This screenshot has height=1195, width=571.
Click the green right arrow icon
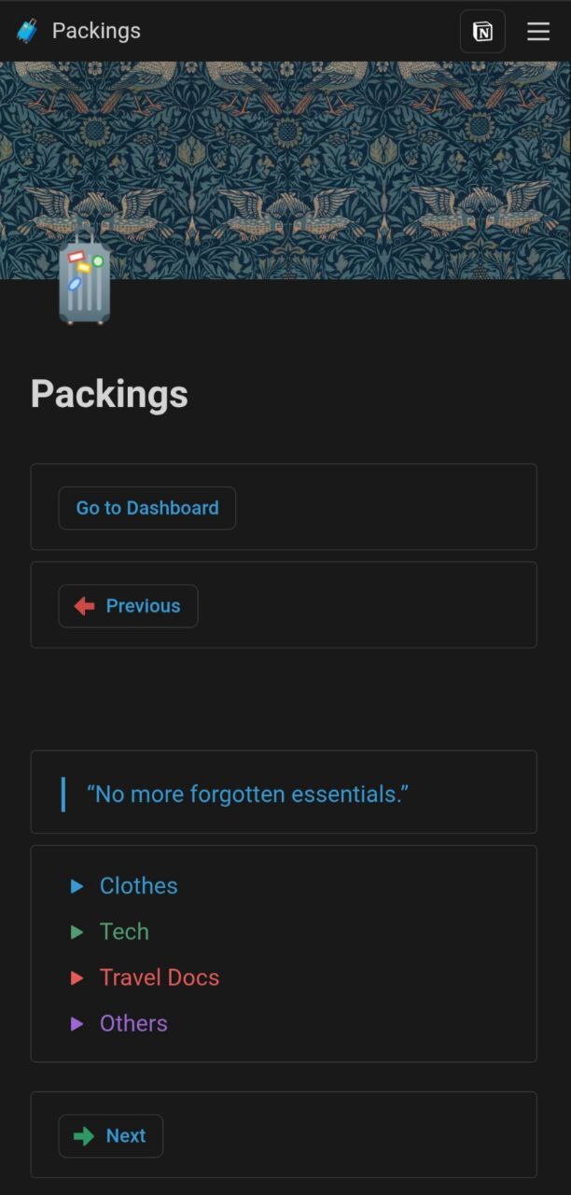84,1136
